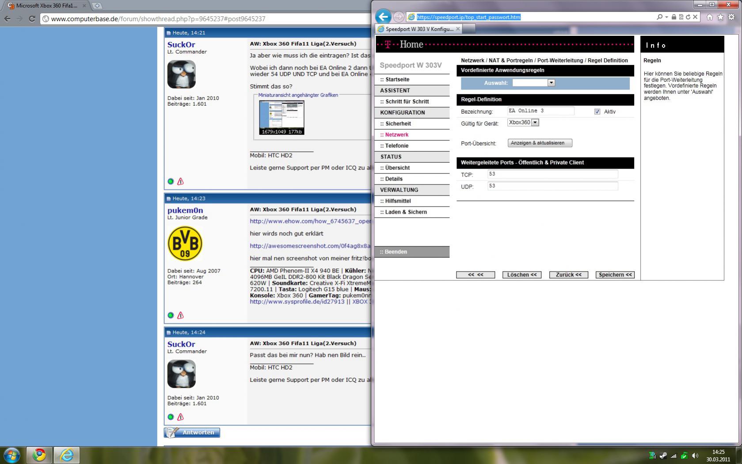
Task: Click online status icon in the 14:21 post
Action: [171, 181]
